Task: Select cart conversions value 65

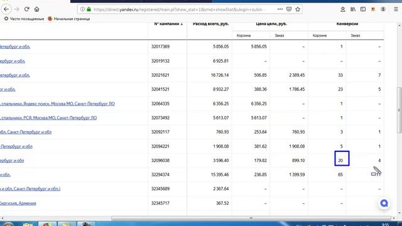Action: point(340,175)
